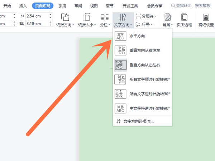Screen dimensions: 215x161
Task: Click the 分隔符 breaks button
Action: [146, 16]
